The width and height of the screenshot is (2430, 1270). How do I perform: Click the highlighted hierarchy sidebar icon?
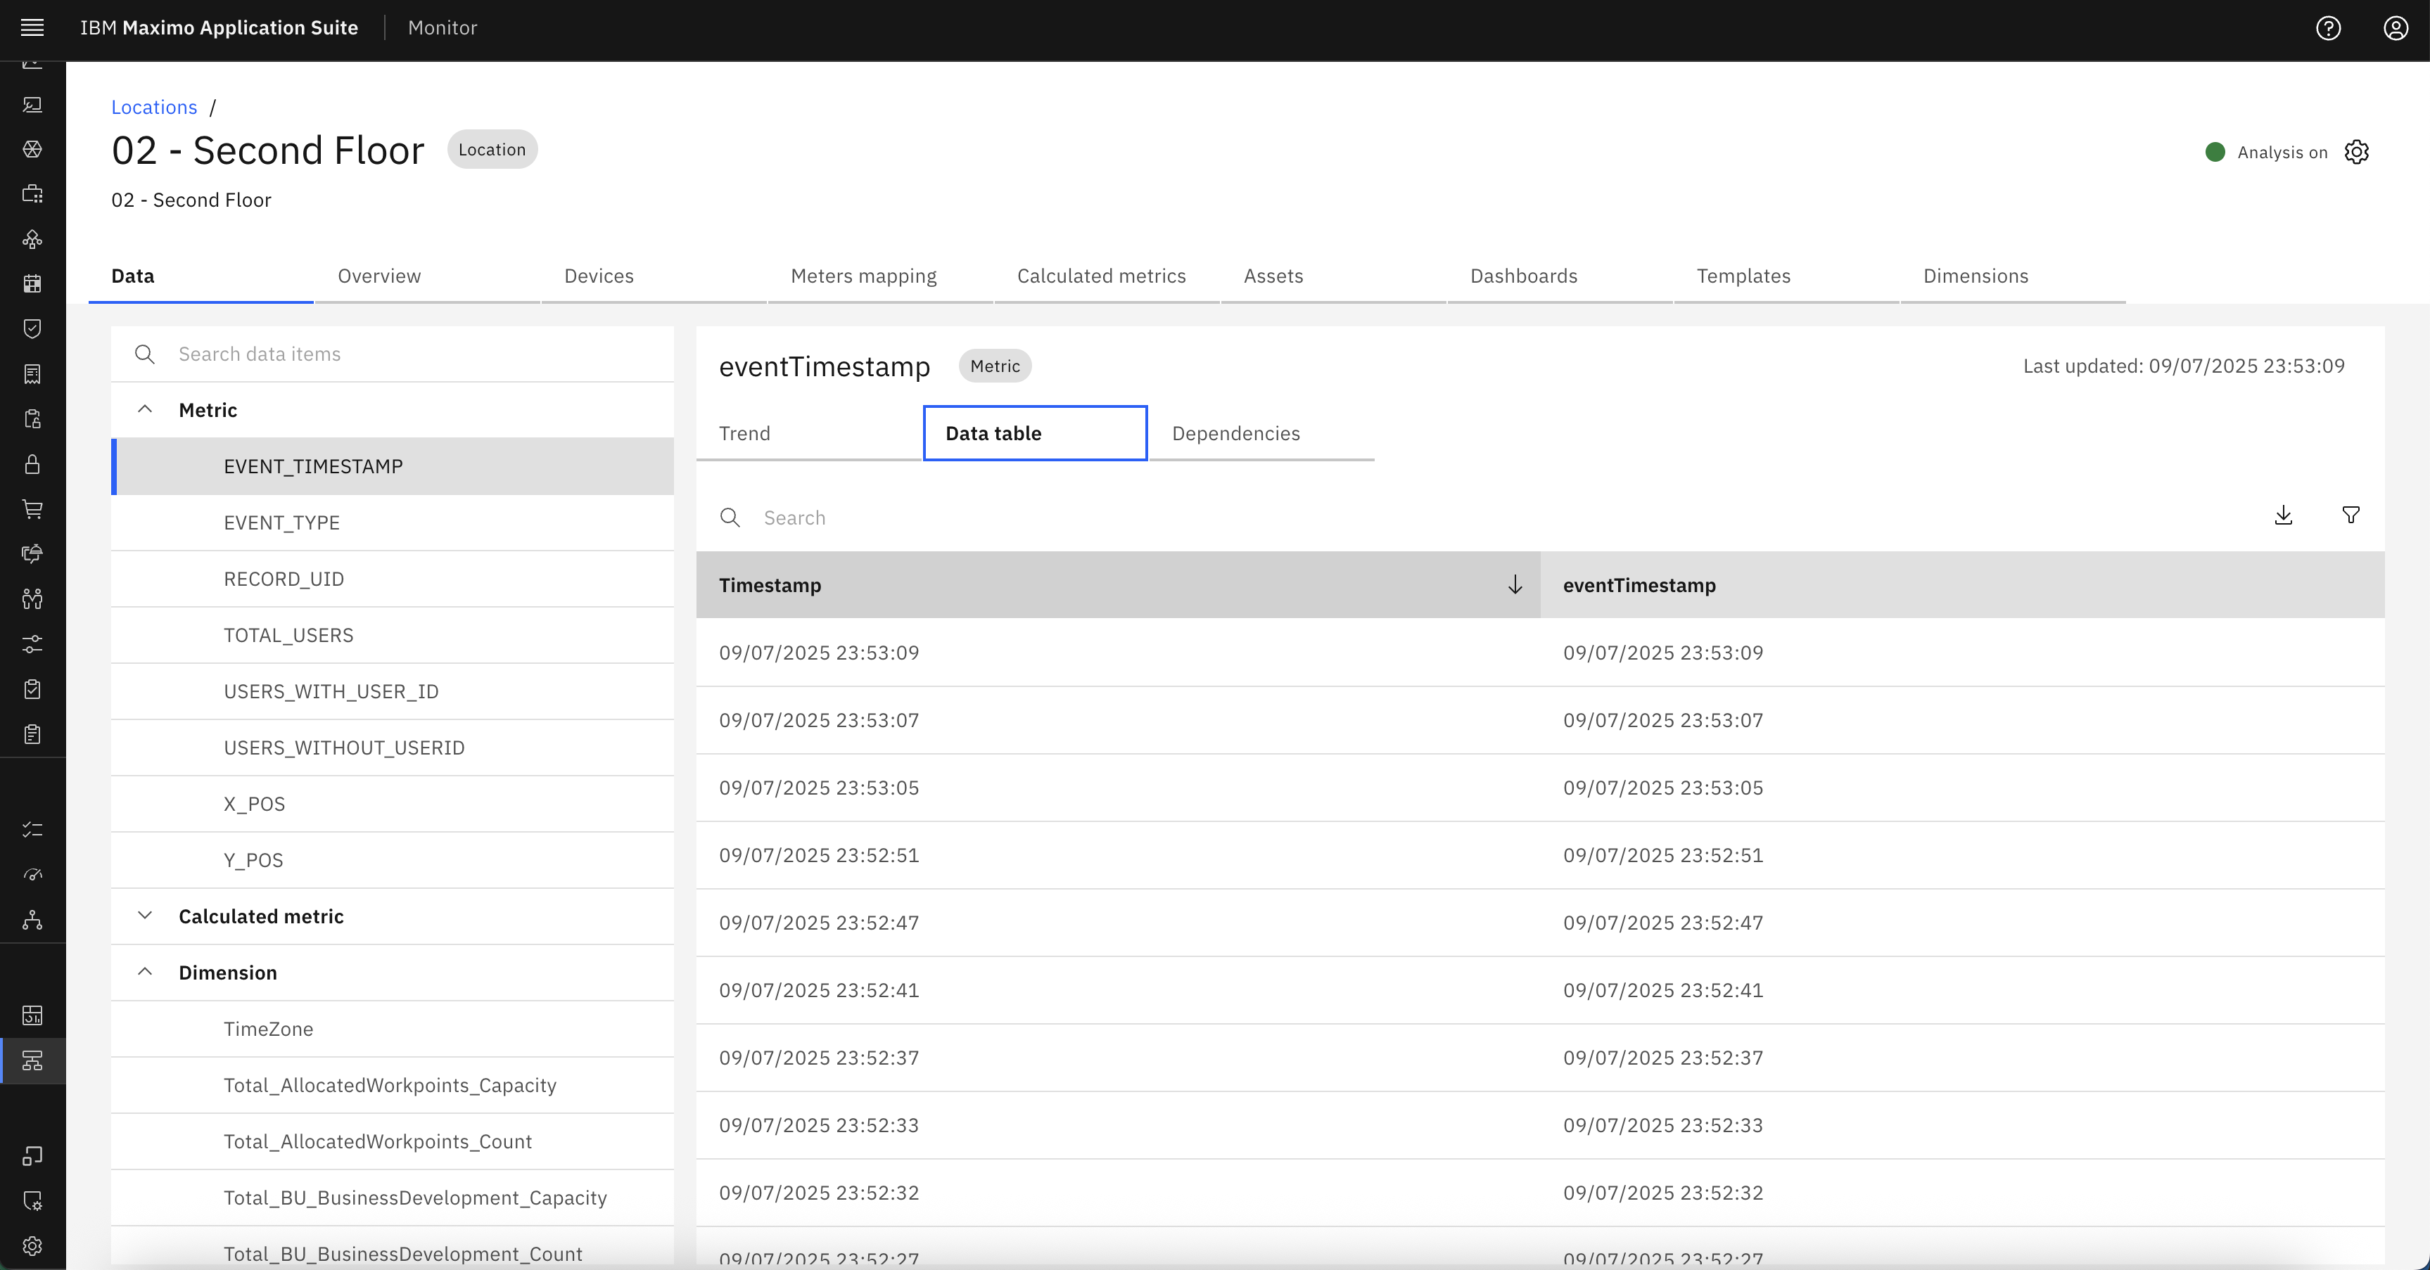(x=32, y=1060)
